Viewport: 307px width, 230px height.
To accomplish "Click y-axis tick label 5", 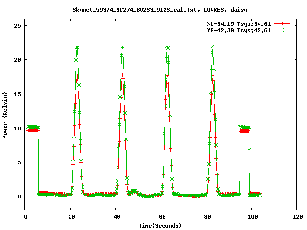I will coord(19,162).
